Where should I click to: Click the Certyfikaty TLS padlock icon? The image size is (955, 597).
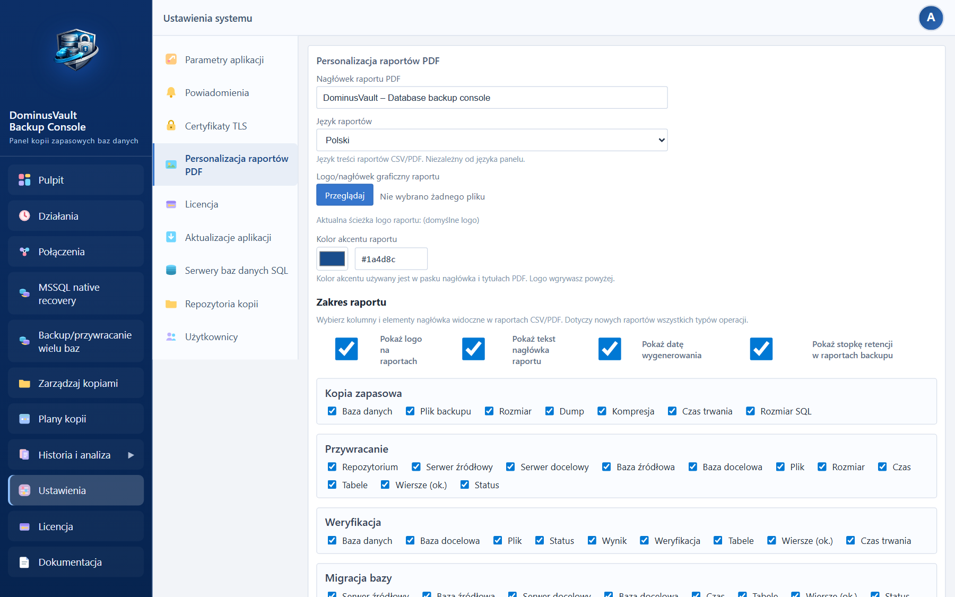point(171,126)
